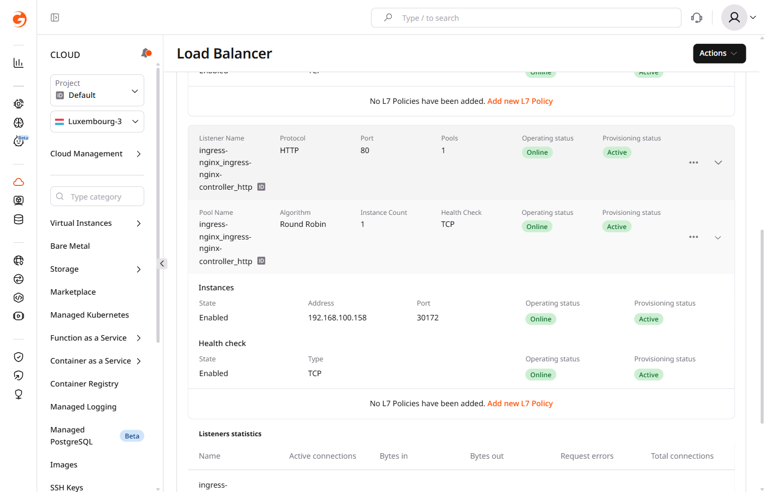Open the globe with pin icon

point(19,260)
